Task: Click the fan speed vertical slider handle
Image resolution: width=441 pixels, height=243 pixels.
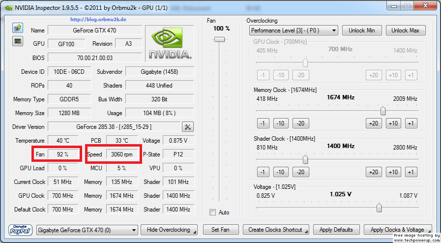Action: (x=219, y=39)
